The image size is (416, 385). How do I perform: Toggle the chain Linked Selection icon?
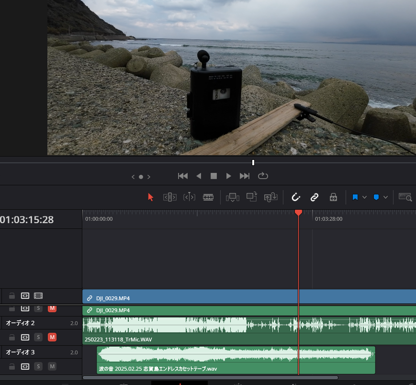pyautogui.click(x=315, y=197)
